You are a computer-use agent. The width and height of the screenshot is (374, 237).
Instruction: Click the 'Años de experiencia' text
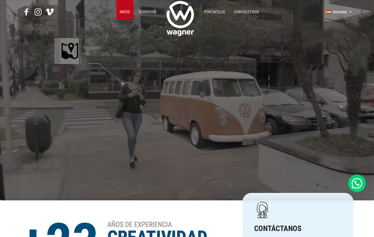[140, 224]
